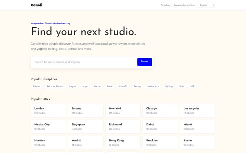Expand the English language dropdown

206,5
